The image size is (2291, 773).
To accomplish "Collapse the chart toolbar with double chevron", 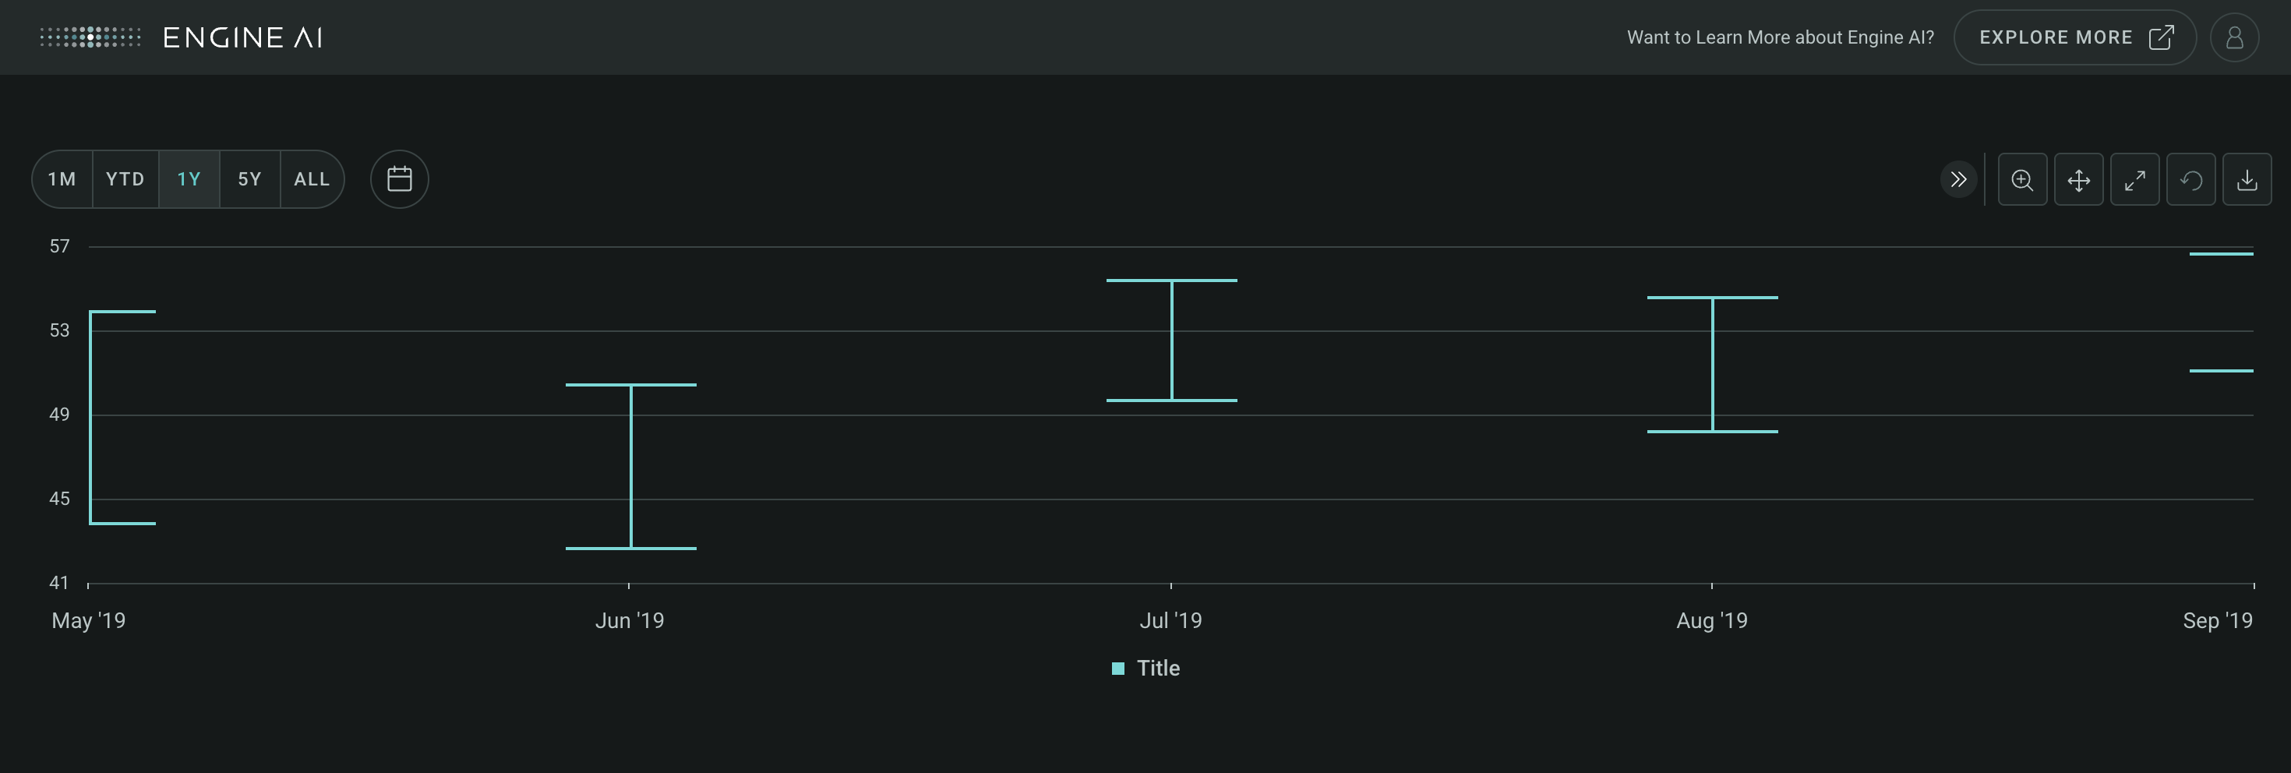I will click(x=1957, y=180).
